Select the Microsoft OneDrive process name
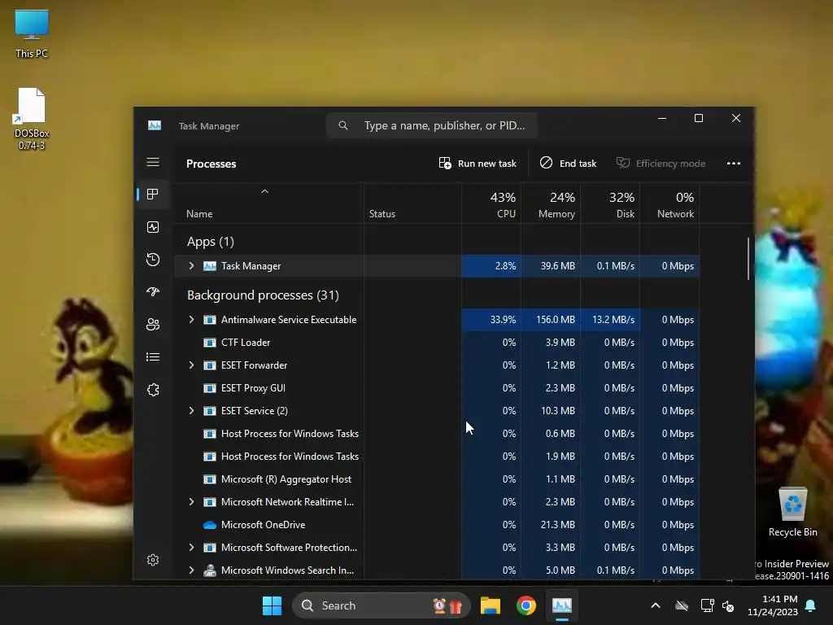 pos(263,525)
